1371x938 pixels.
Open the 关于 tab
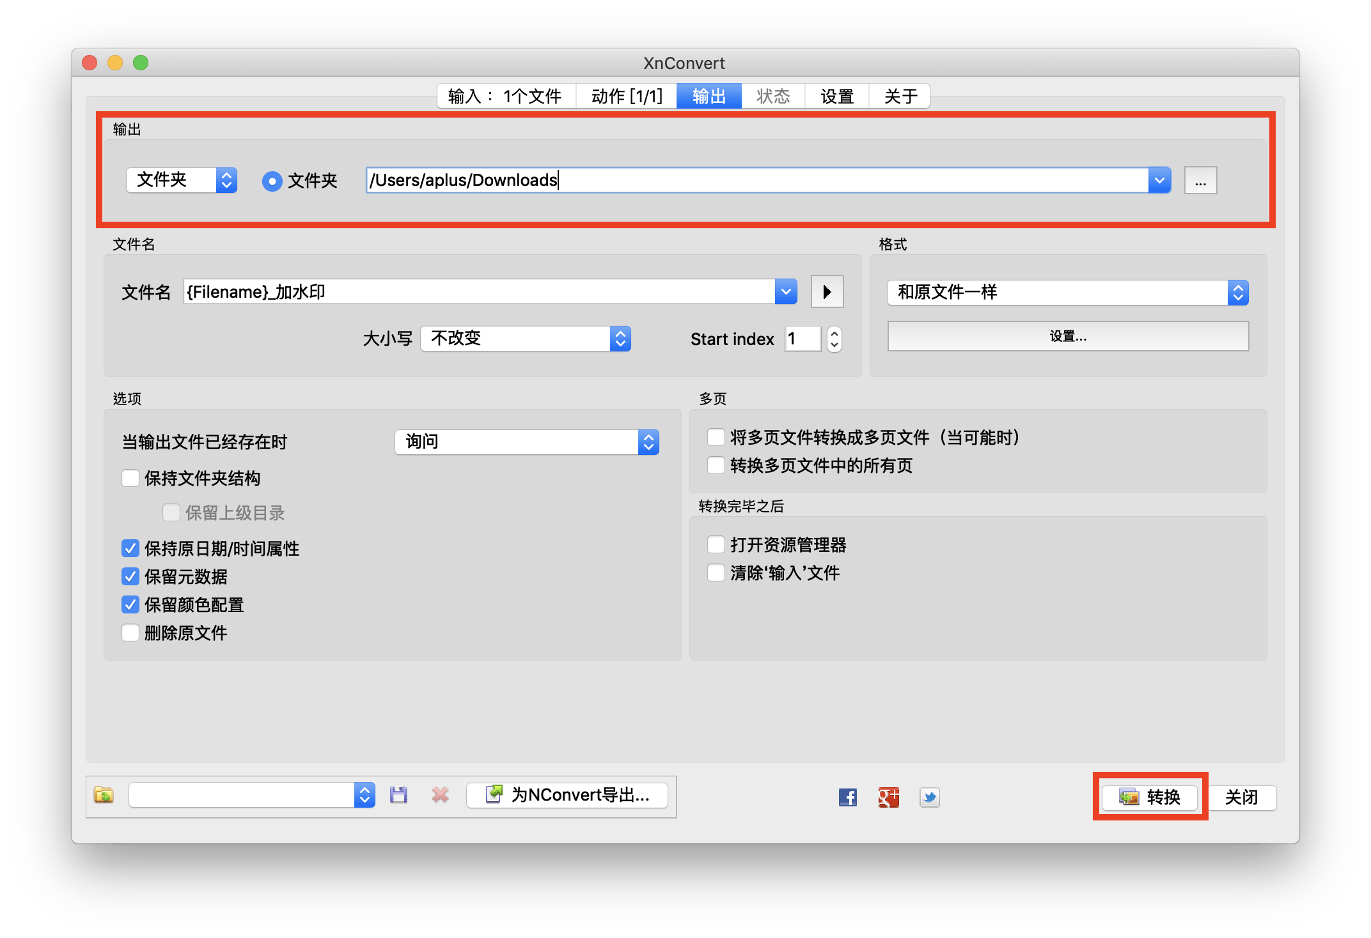pos(900,96)
